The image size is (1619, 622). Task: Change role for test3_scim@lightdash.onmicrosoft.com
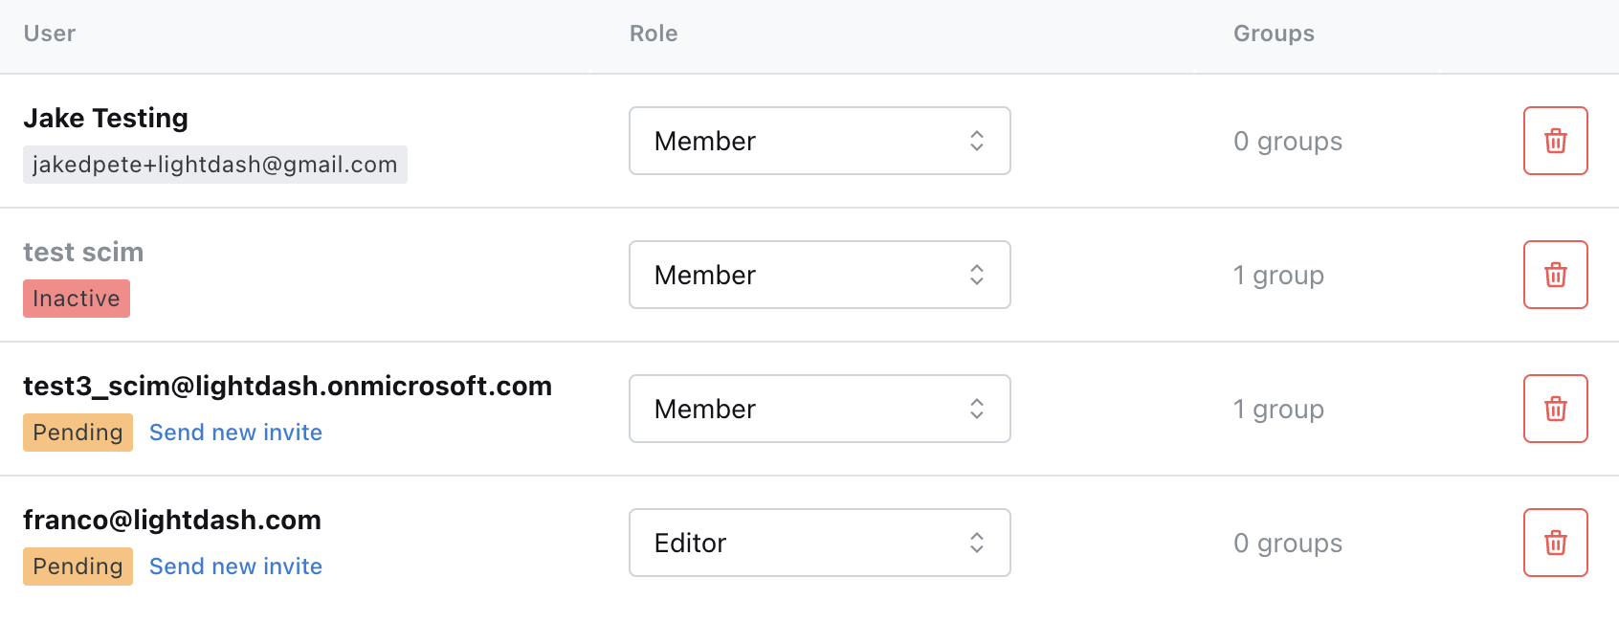point(819,409)
